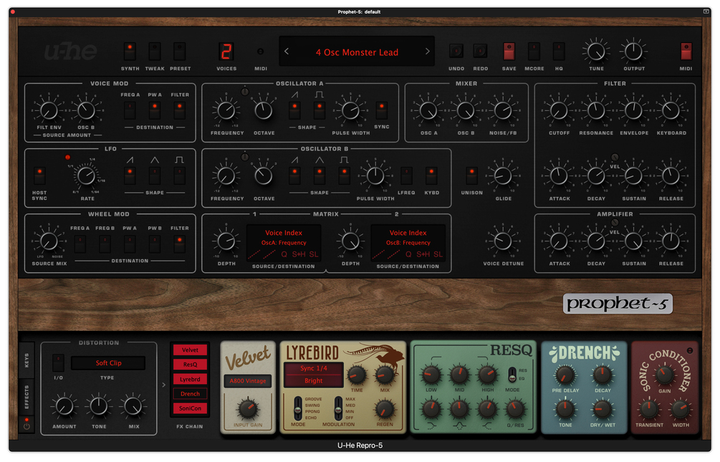Go to the next preset with right arrow

(x=428, y=52)
